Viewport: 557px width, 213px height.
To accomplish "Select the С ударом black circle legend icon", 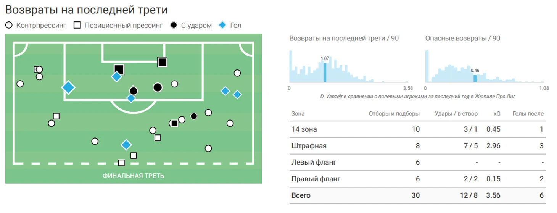I will [174, 26].
